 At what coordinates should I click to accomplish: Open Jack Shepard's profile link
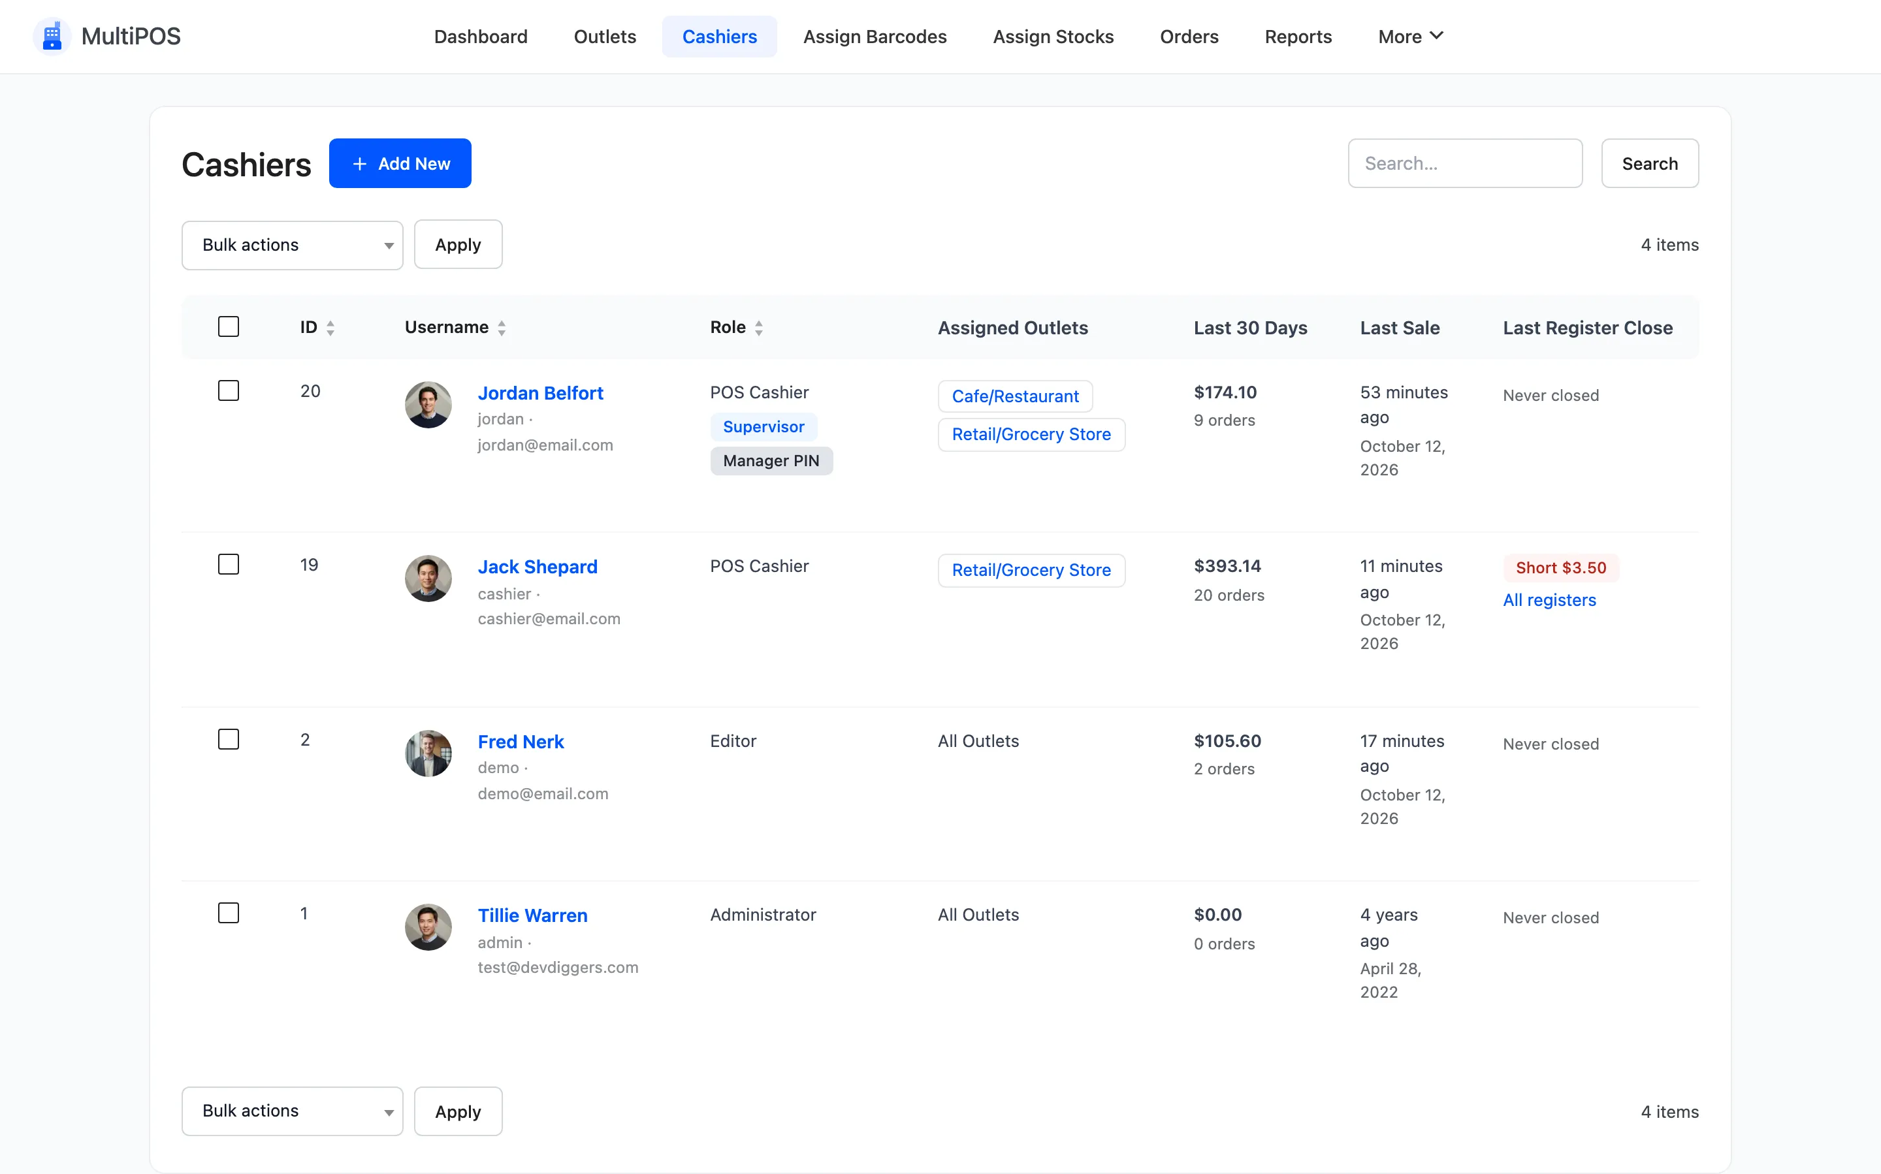pos(538,567)
